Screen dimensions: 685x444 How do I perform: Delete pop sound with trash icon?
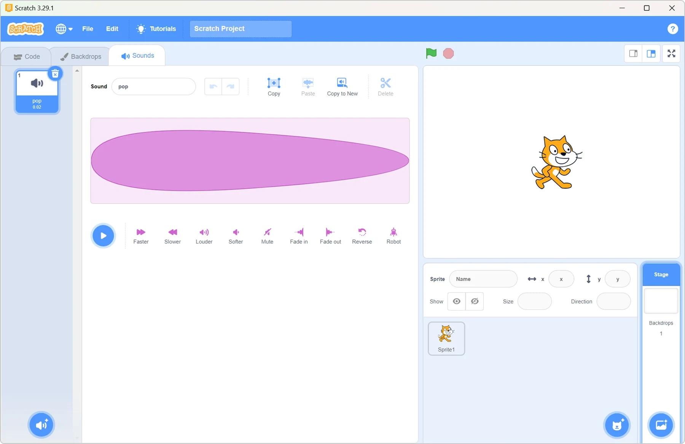point(55,74)
